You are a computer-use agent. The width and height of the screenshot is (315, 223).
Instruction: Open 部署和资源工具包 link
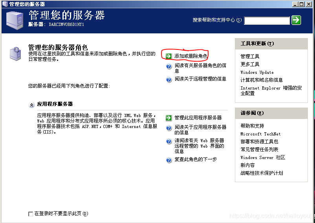[x=259, y=141]
